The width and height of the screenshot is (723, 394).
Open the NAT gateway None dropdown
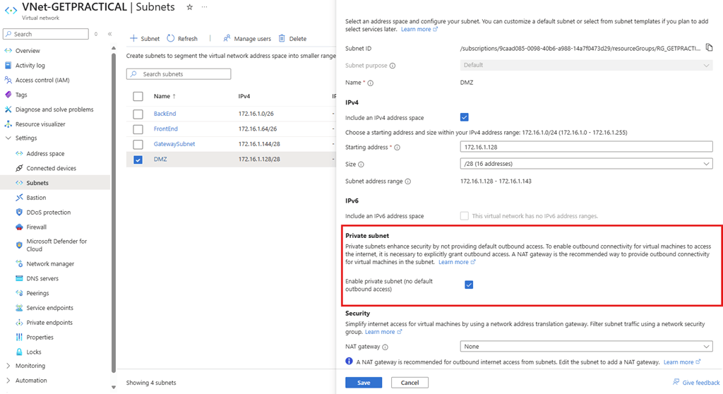click(586, 347)
